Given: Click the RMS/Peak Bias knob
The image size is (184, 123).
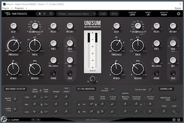Looking at the screenshot, I should [x=174, y=99].
